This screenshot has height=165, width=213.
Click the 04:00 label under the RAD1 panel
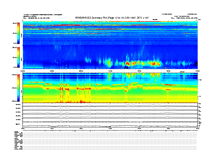[52, 71]
